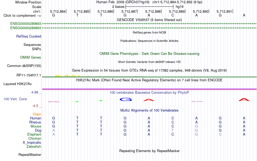
Task: Click position marker 5,712,890 in ruler
Action: coord(201,11)
